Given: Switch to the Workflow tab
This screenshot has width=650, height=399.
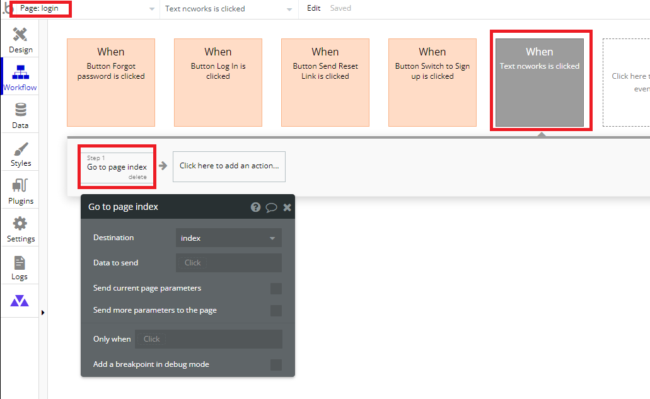Looking at the screenshot, I should click(x=20, y=78).
